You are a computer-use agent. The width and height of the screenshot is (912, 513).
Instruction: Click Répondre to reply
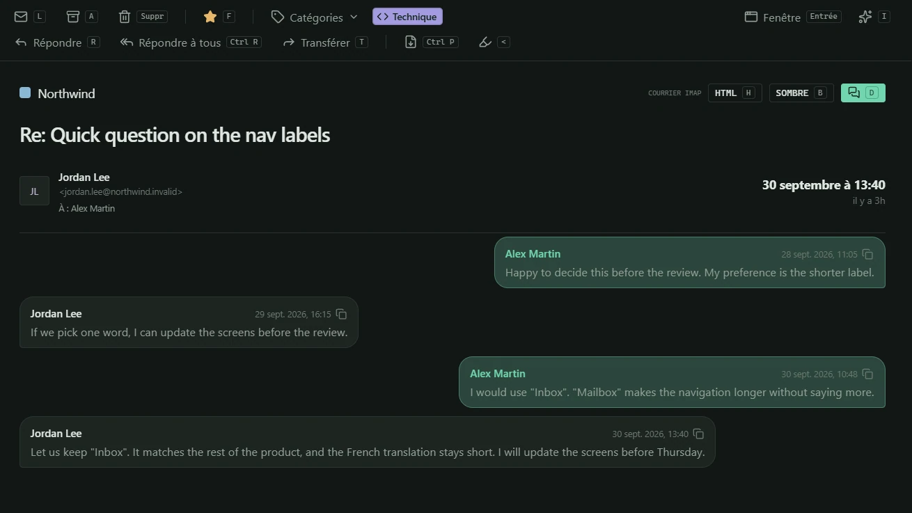pos(57,42)
